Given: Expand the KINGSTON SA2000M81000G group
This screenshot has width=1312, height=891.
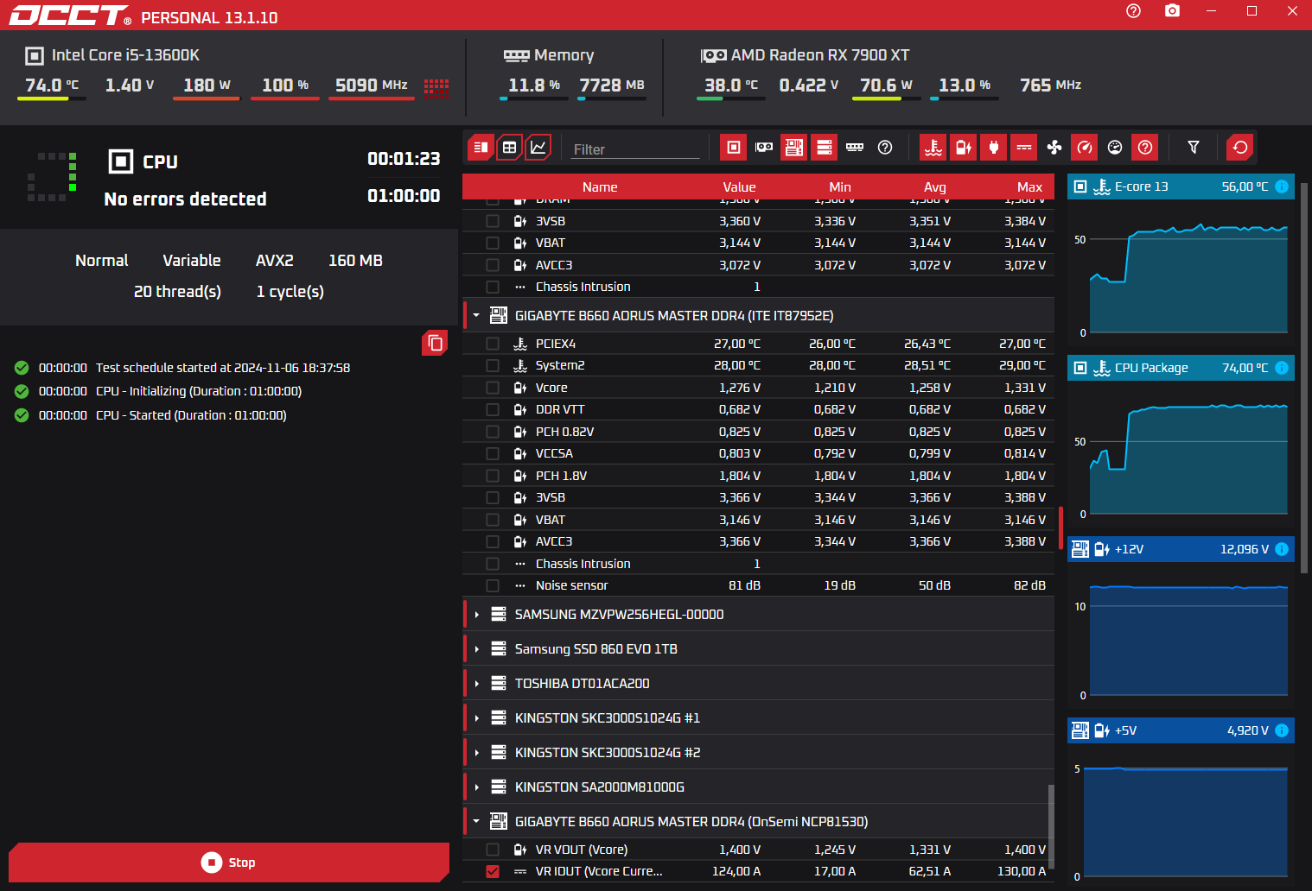Looking at the screenshot, I should click(476, 787).
